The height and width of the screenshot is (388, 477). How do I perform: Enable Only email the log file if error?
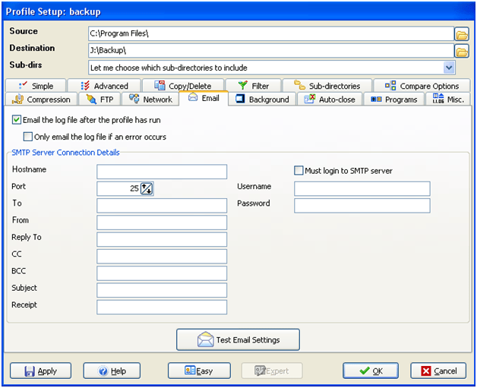28,137
